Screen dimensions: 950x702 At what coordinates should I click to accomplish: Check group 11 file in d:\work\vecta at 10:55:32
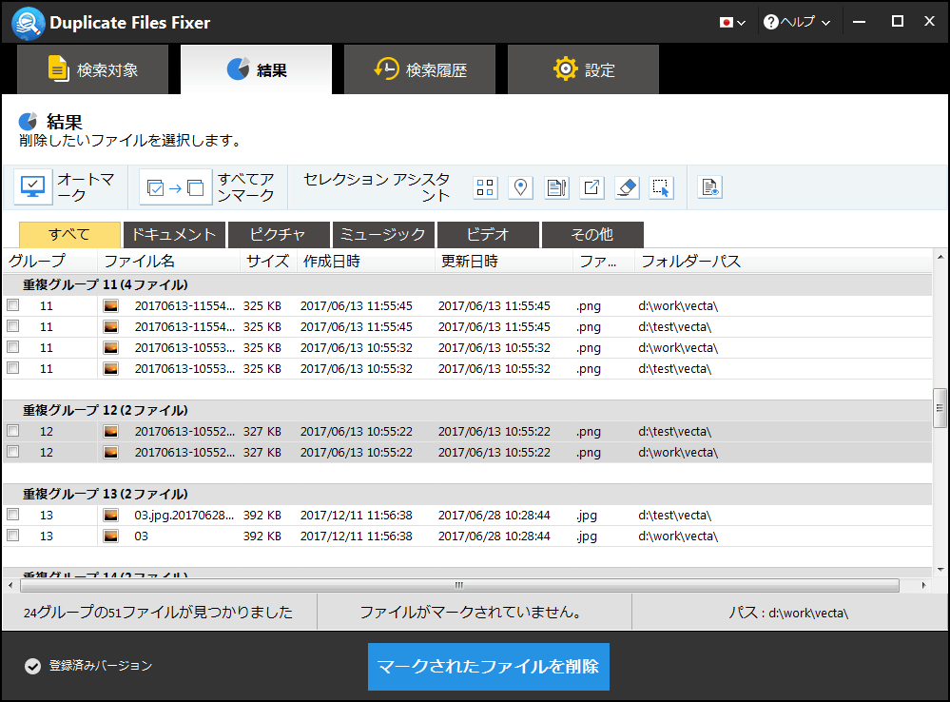click(12, 347)
